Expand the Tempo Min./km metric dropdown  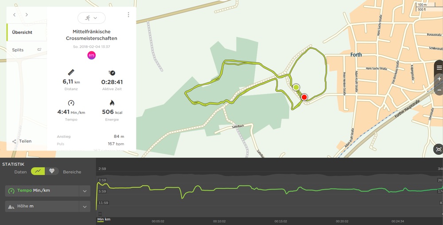coord(84,191)
